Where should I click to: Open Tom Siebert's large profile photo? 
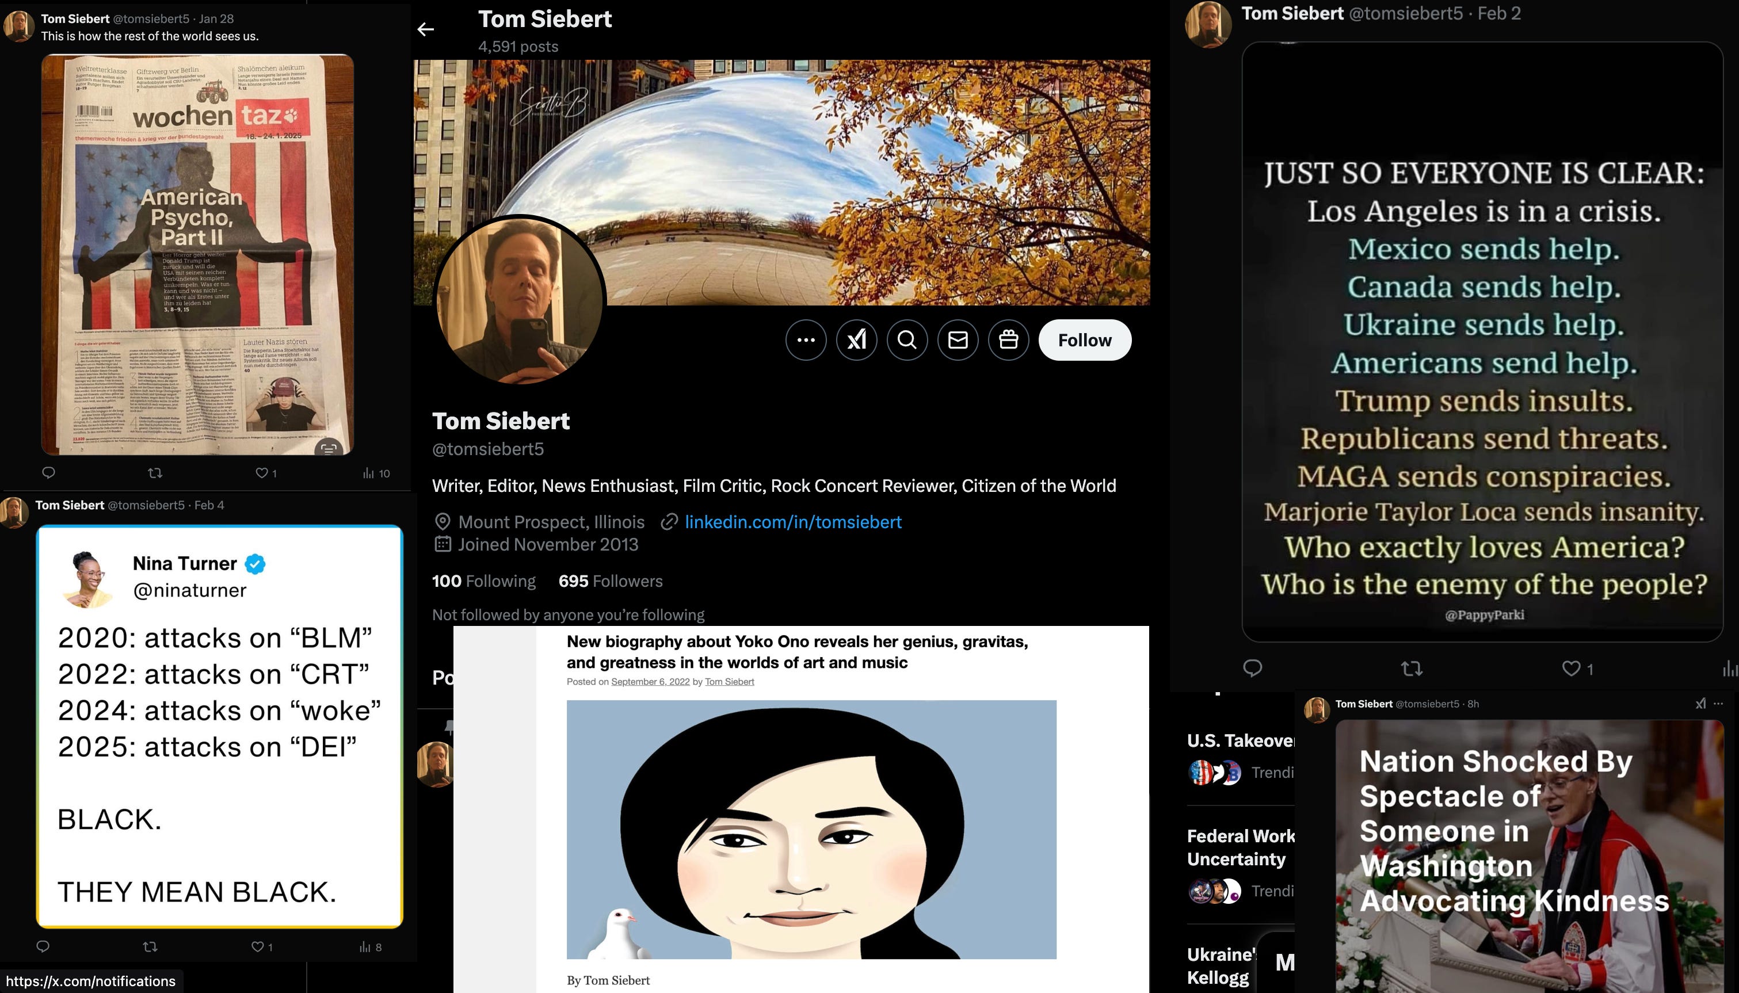520,300
